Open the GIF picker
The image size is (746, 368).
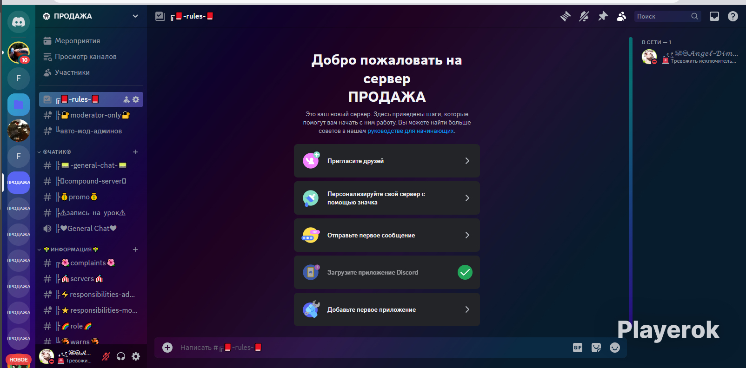(578, 348)
